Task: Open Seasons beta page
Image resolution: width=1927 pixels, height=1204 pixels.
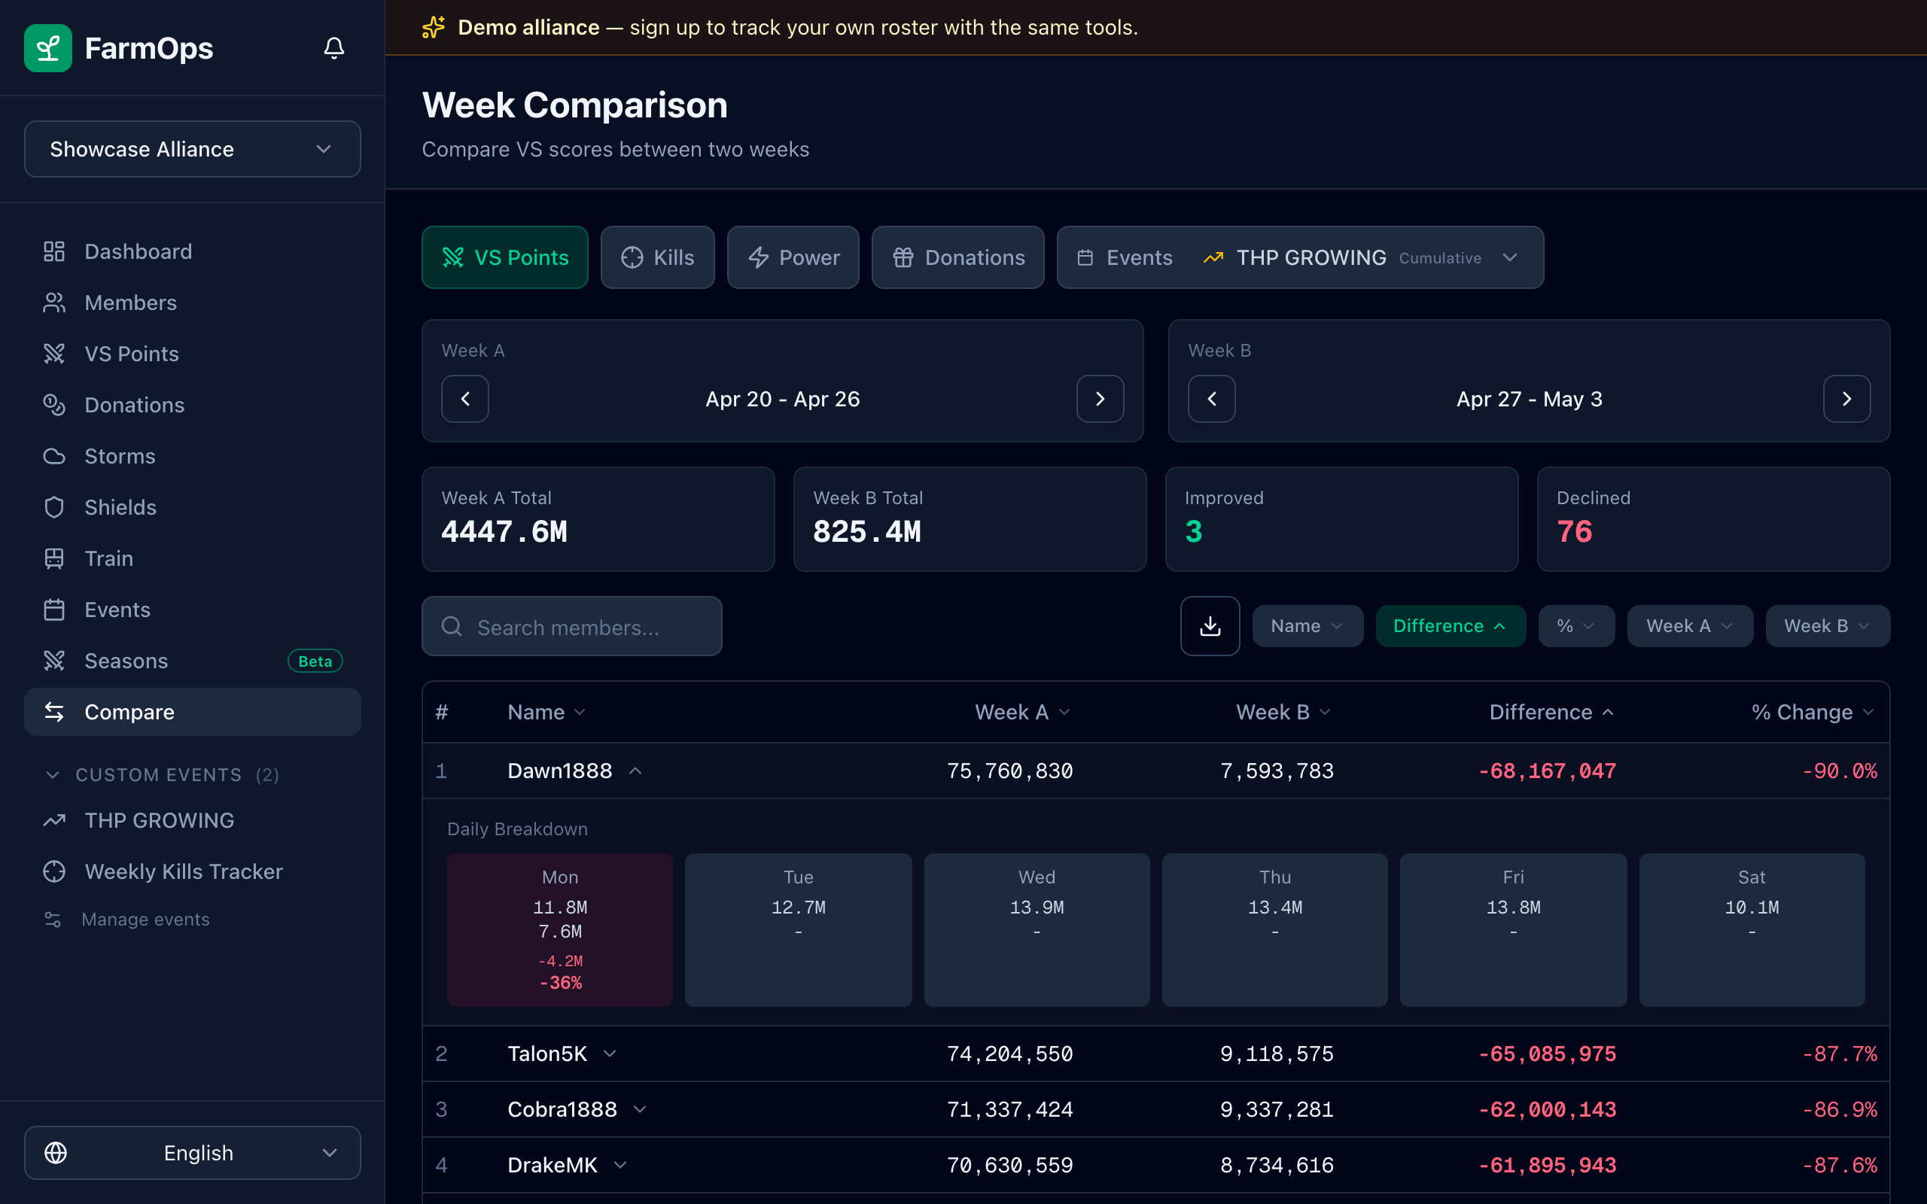Action: (x=192, y=661)
